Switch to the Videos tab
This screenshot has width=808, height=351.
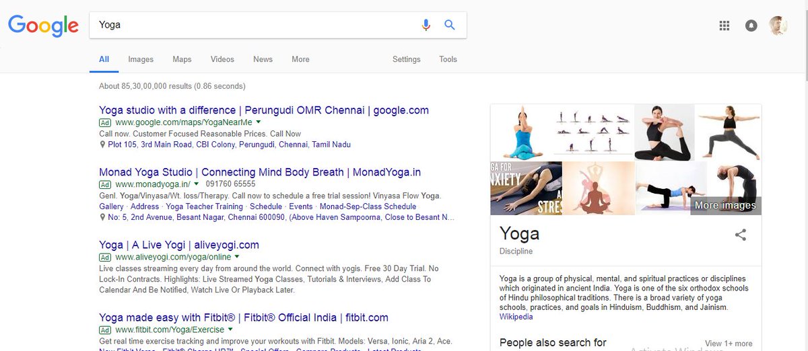coord(222,59)
